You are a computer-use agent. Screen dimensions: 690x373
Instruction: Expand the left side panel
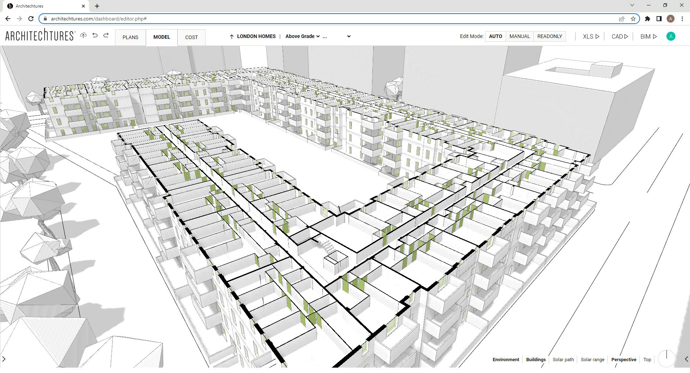(4, 359)
